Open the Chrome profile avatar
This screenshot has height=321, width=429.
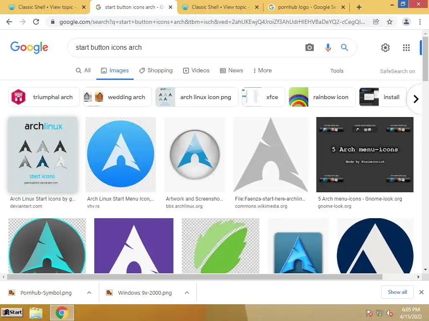click(x=406, y=22)
